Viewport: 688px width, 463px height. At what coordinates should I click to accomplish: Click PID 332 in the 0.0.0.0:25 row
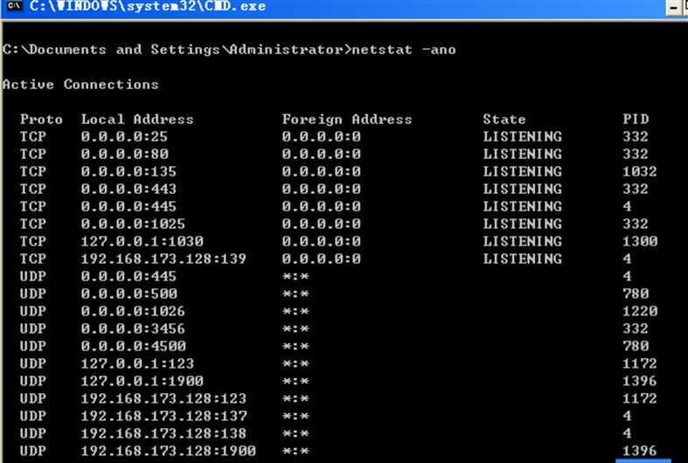(x=636, y=137)
